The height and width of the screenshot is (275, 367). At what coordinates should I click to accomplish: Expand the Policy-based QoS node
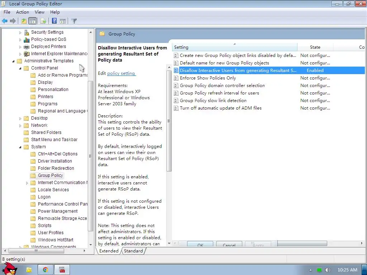(x=20, y=40)
